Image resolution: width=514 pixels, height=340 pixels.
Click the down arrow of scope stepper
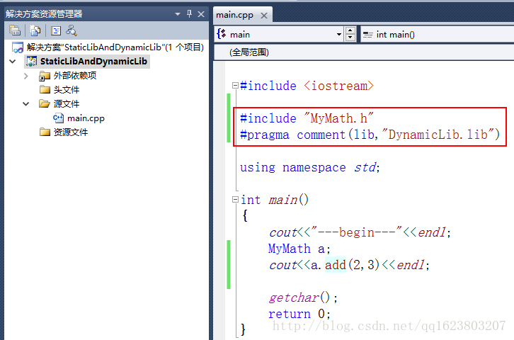[x=350, y=38]
